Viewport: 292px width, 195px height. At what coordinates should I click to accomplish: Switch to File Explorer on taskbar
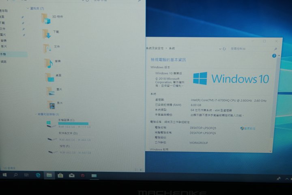pyautogui.click(x=49, y=175)
